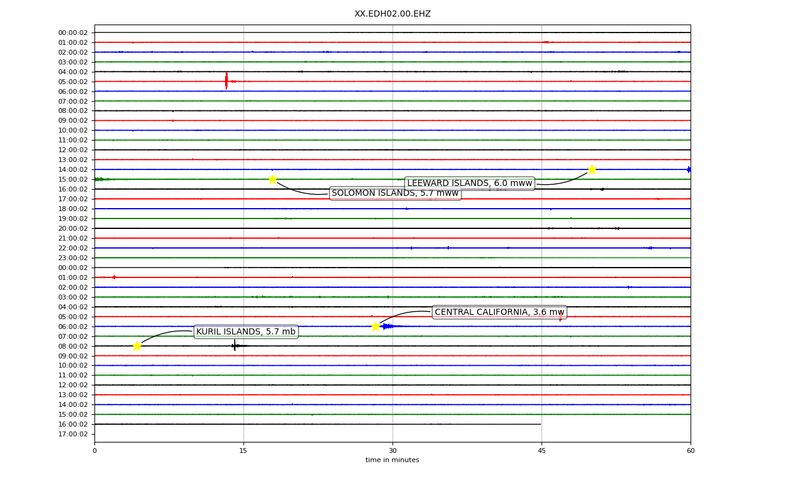This screenshot has width=785, height=491.
Task: Click the blue burst on 06:00:02 trace
Action: pos(391,327)
